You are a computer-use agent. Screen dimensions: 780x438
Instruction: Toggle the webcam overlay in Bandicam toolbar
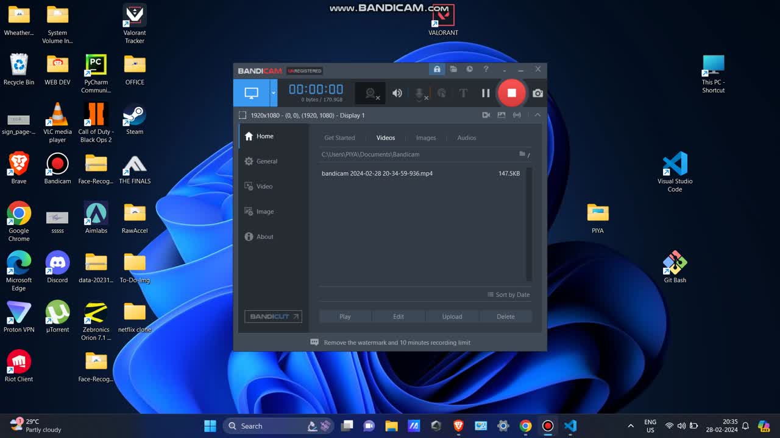(370, 93)
